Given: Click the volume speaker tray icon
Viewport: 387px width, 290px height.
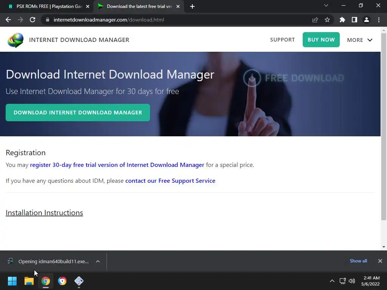Looking at the screenshot, I should coord(352,281).
